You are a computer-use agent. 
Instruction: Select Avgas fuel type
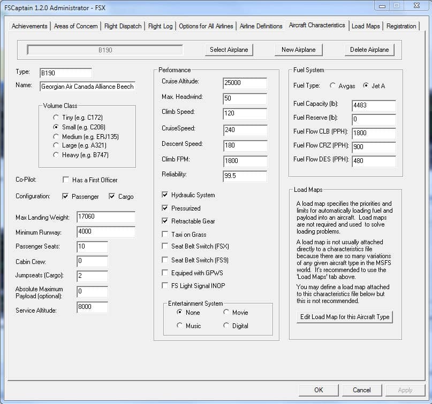pyautogui.click(x=333, y=86)
